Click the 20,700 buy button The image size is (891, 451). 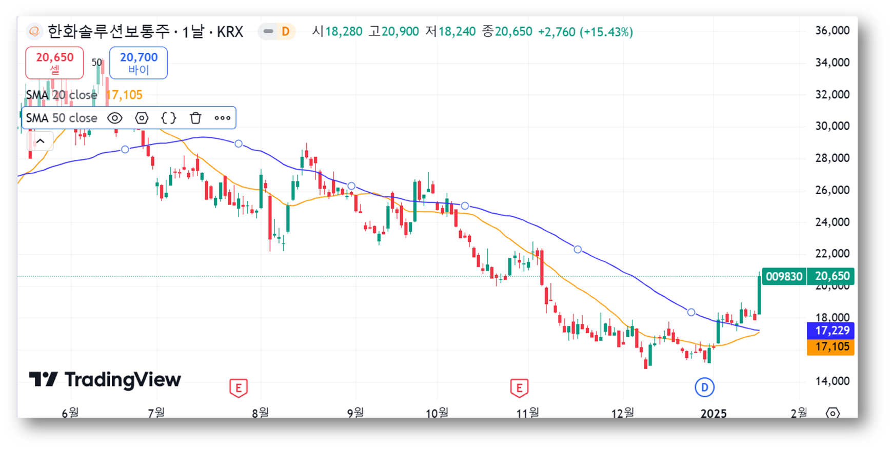138,63
